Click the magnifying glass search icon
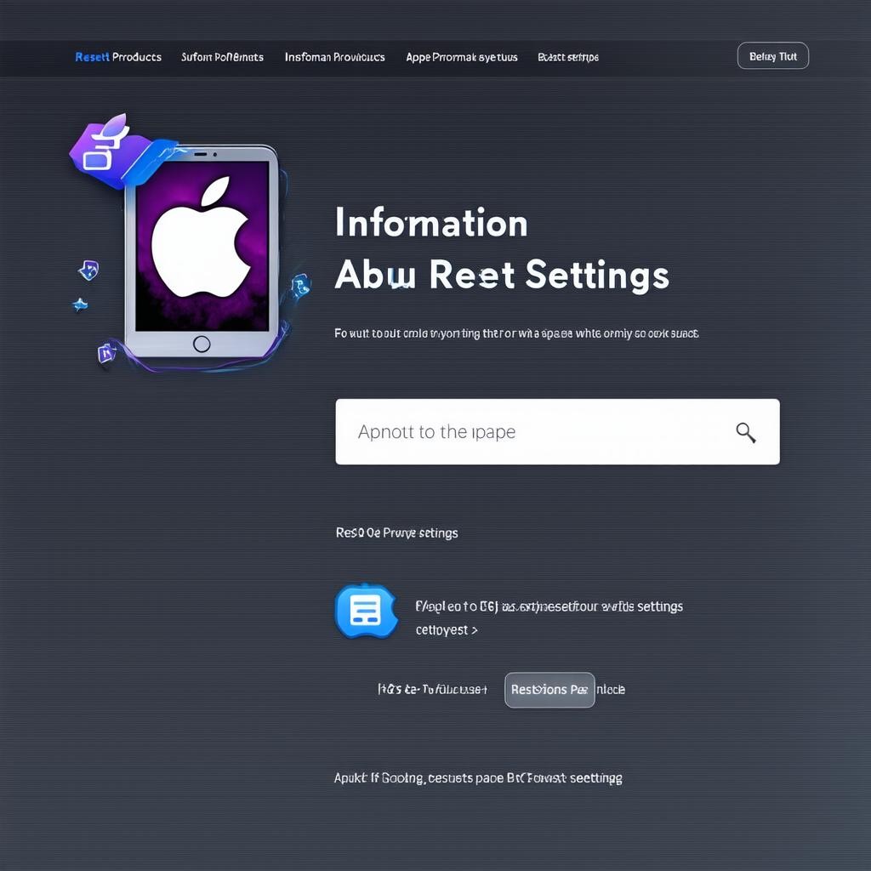Viewport: 871px width, 871px height. click(x=746, y=433)
